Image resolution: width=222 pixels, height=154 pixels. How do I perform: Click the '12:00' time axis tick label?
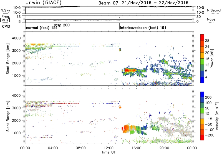pyautogui.click(x=109, y=148)
